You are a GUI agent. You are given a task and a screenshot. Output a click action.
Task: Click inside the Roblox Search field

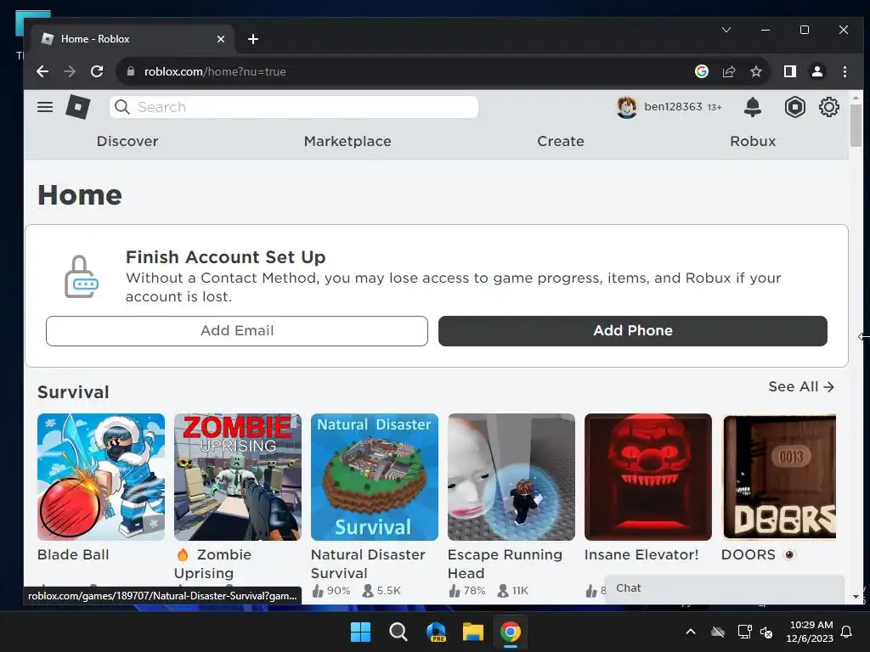click(x=294, y=107)
